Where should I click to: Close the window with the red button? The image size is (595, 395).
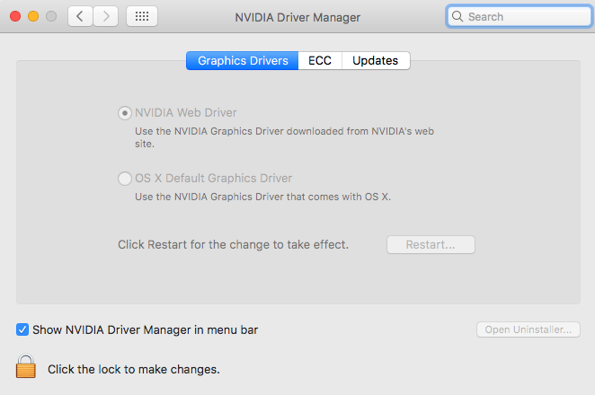coord(15,16)
